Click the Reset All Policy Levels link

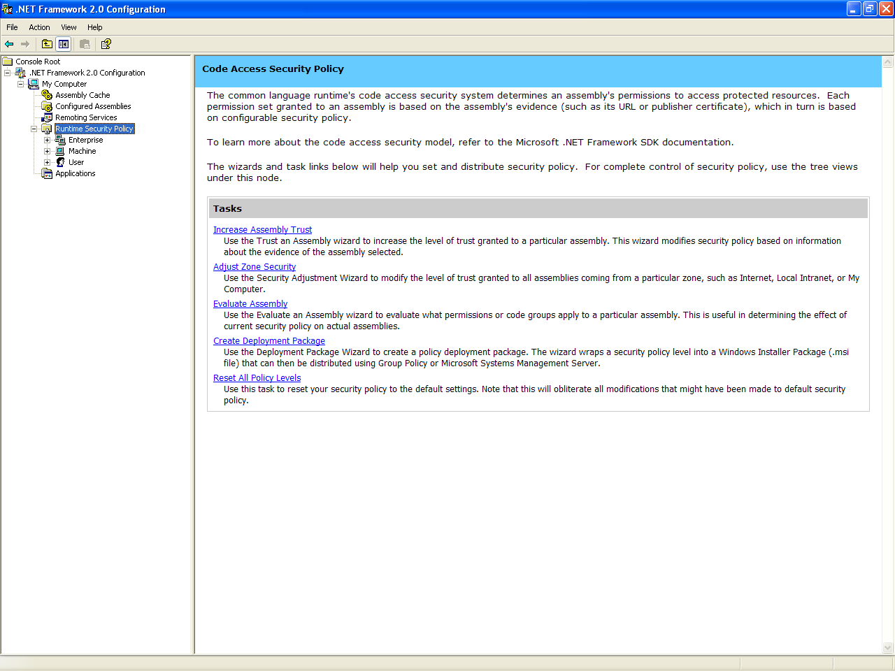(x=257, y=378)
